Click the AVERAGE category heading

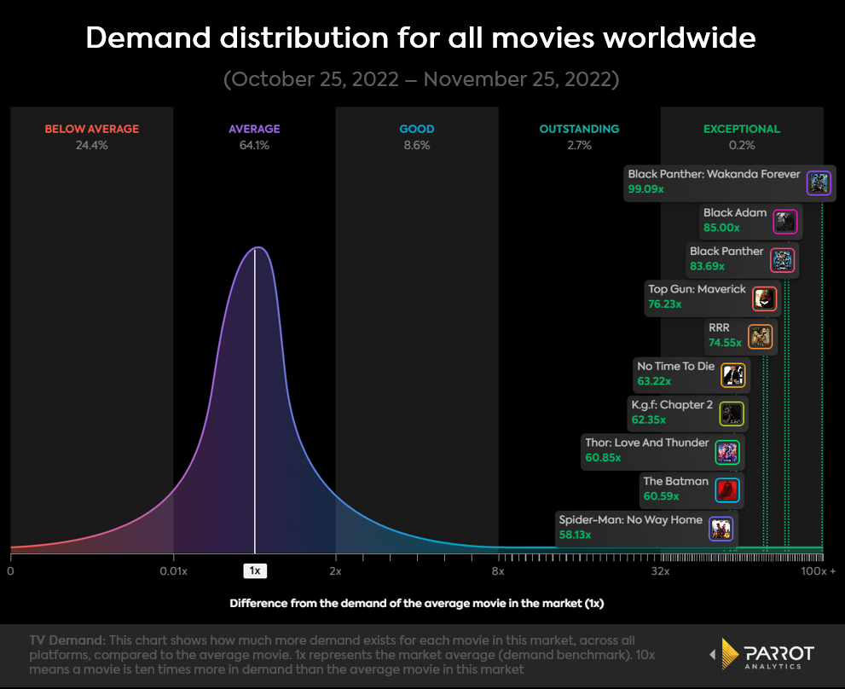point(254,129)
